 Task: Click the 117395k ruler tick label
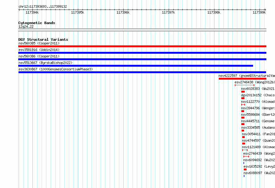click(x=78, y=12)
